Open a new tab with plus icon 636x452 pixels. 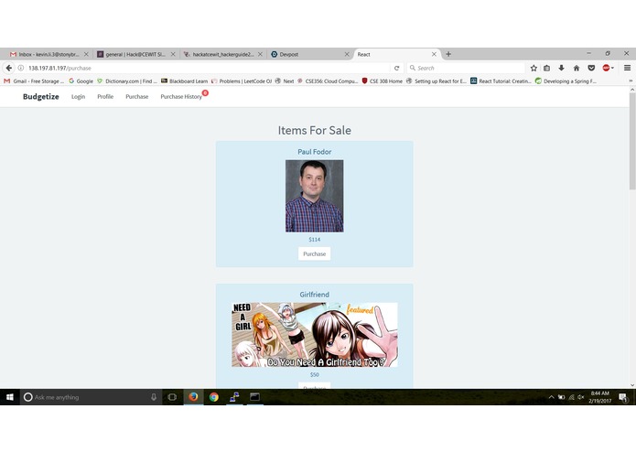point(448,54)
